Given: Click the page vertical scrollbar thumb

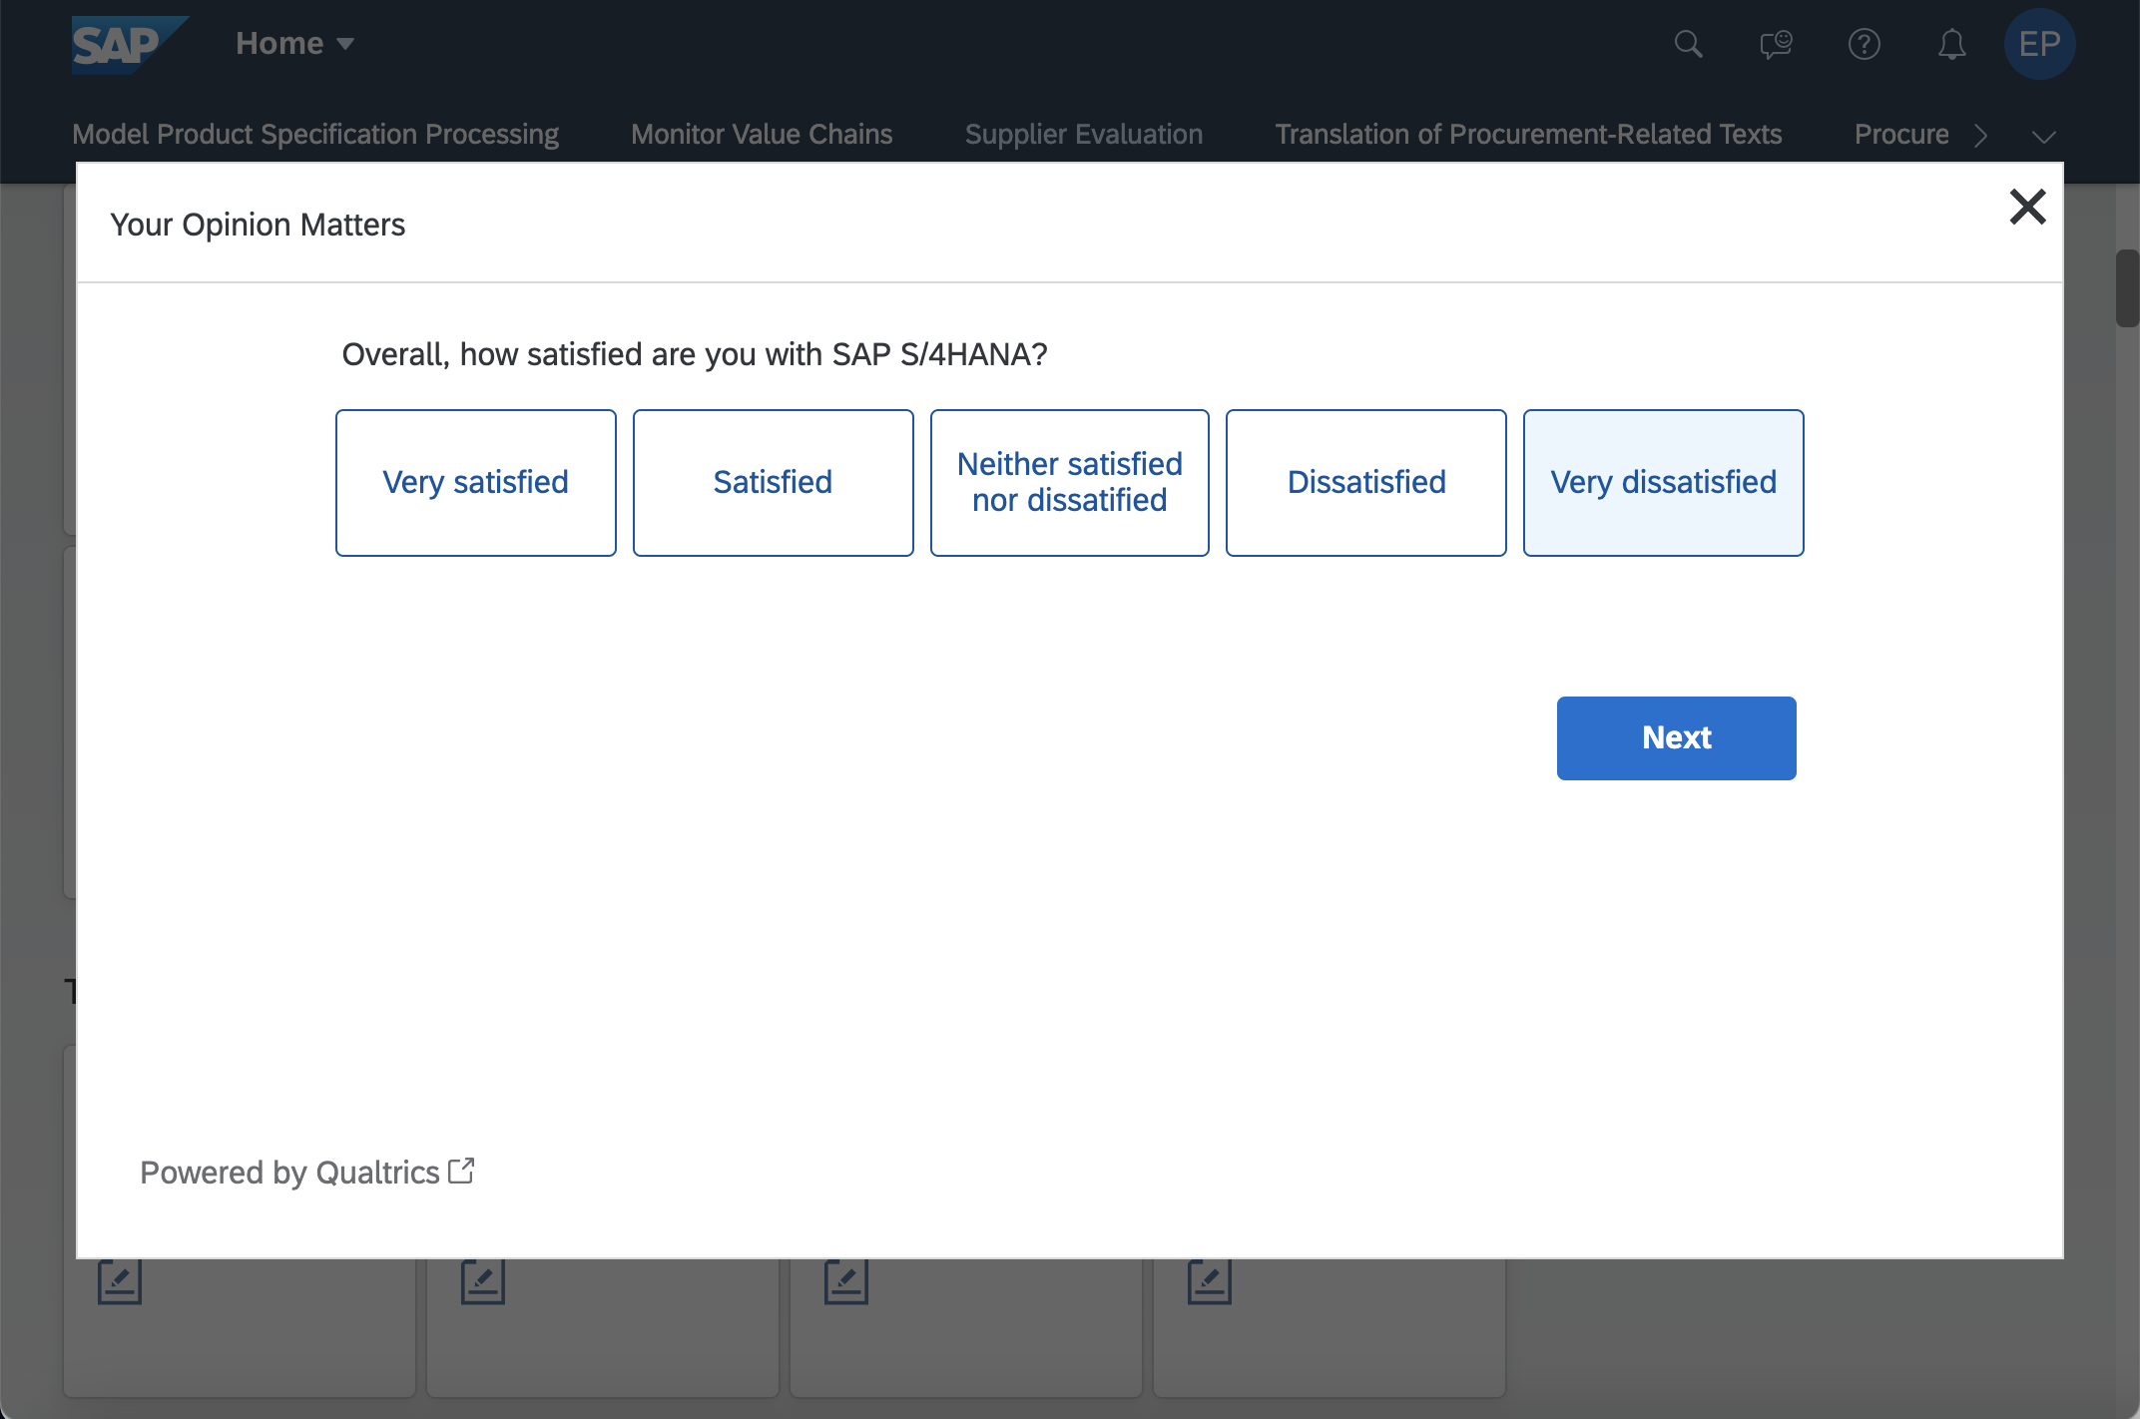Looking at the screenshot, I should coord(2127,288).
